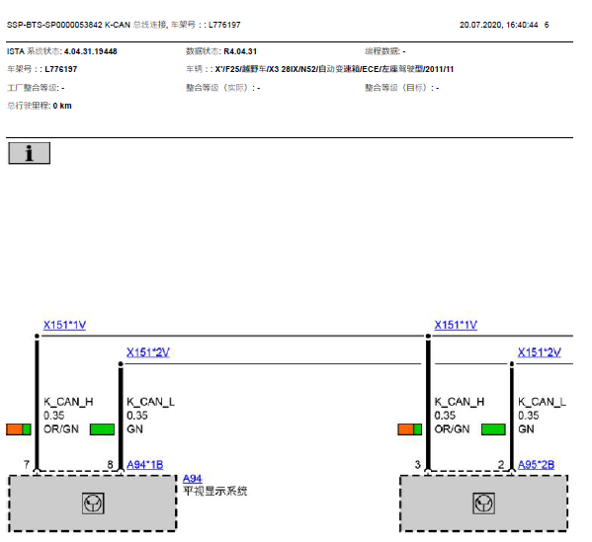Click the steering wheel icon in the A94 module
The height and width of the screenshot is (542, 592).
click(x=93, y=503)
